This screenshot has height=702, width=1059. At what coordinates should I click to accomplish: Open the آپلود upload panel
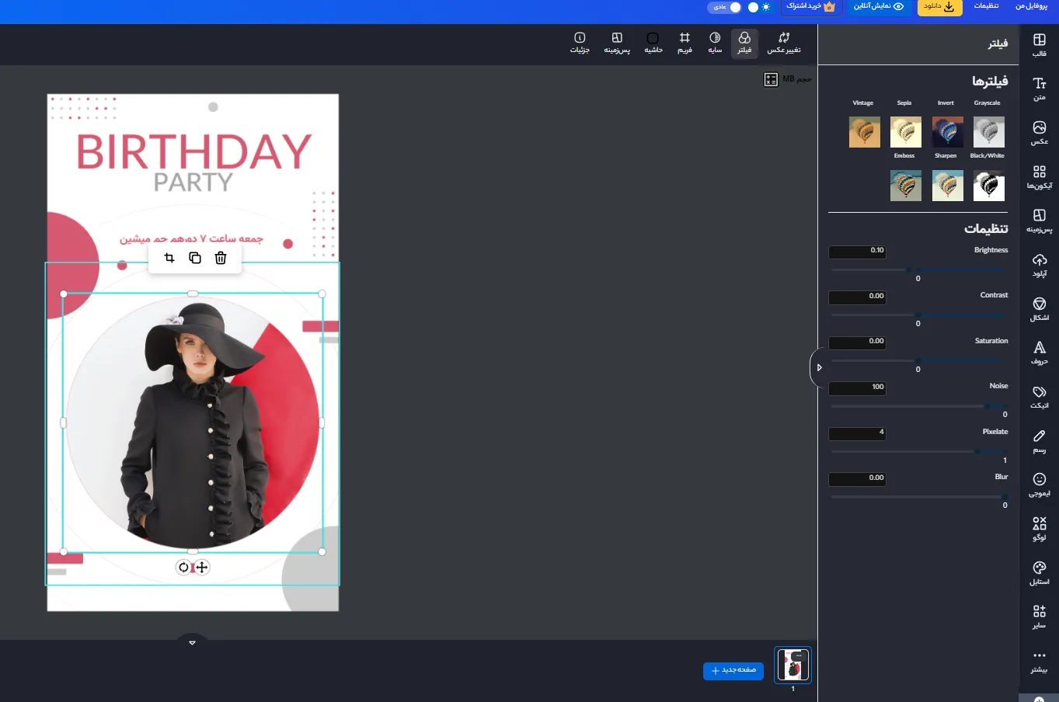[x=1039, y=265]
